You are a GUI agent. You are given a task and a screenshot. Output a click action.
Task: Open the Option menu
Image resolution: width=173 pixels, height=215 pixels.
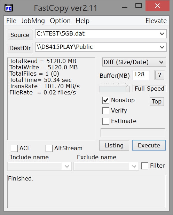(60, 21)
